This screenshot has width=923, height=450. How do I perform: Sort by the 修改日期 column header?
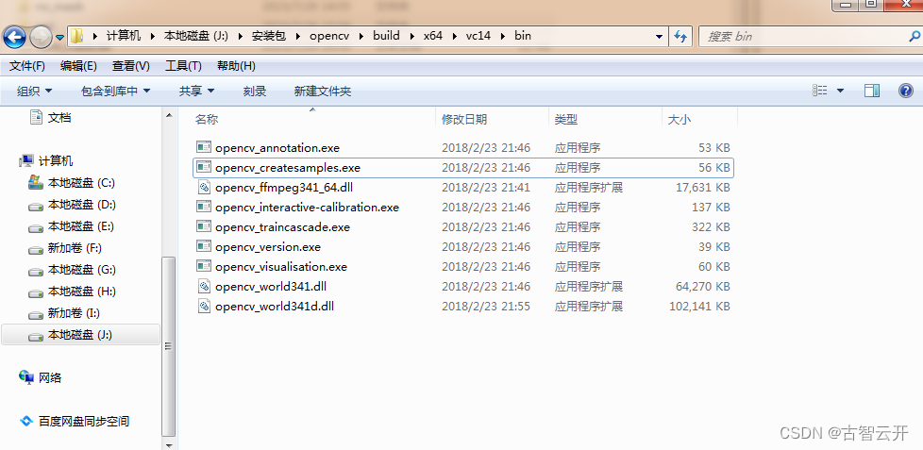(x=464, y=120)
